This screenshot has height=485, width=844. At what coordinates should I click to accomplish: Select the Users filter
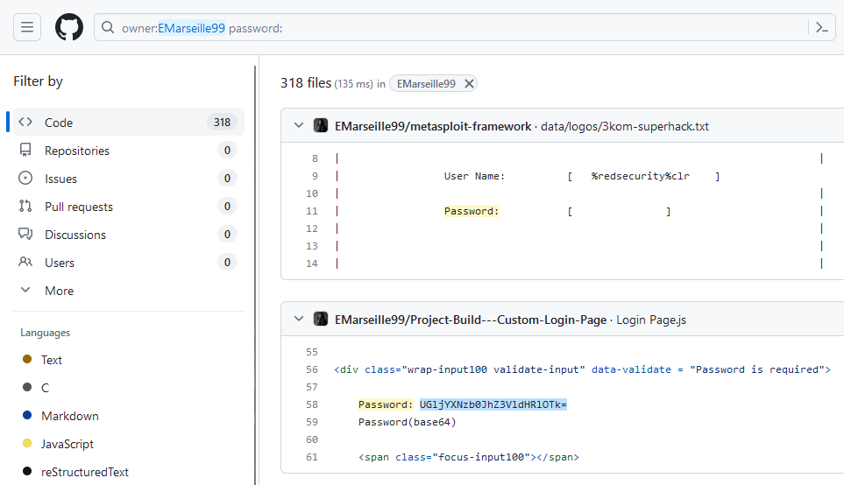click(129, 262)
